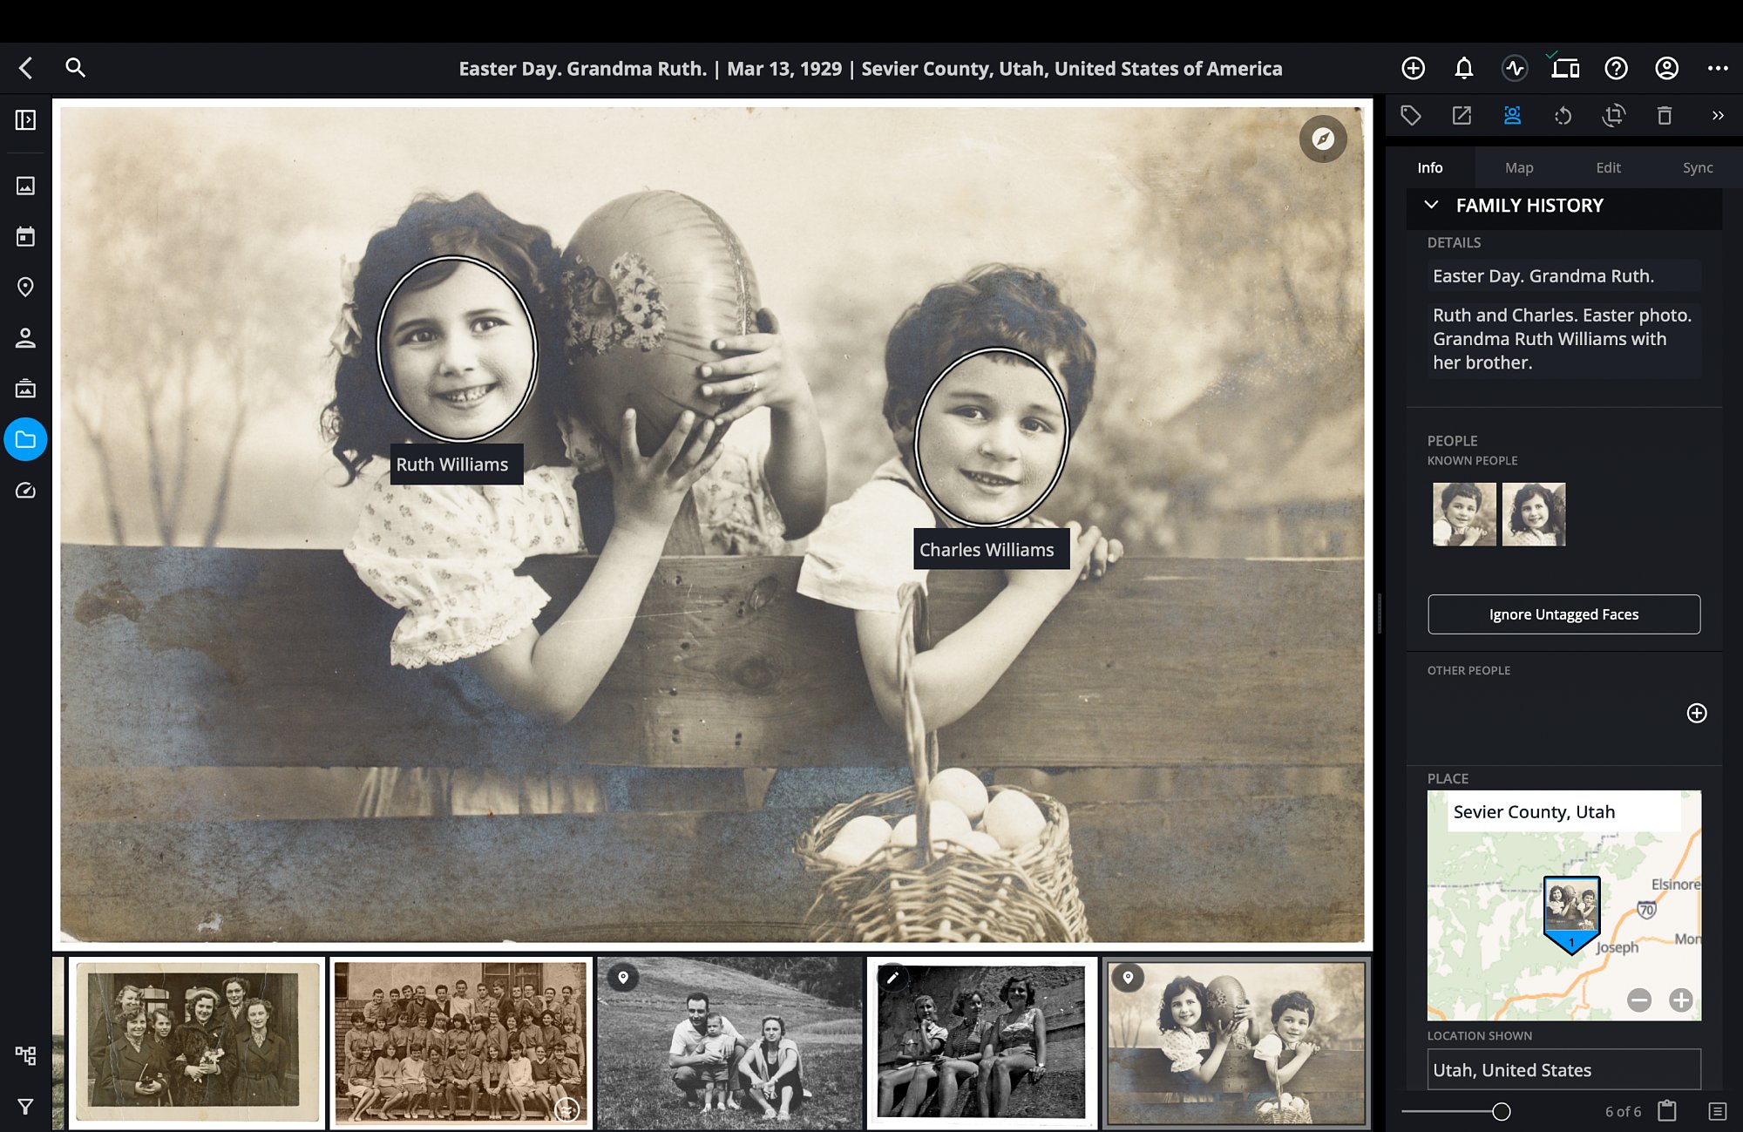Image resolution: width=1743 pixels, height=1132 pixels.
Task: Open the Places pin view in sidebar
Action: (25, 287)
